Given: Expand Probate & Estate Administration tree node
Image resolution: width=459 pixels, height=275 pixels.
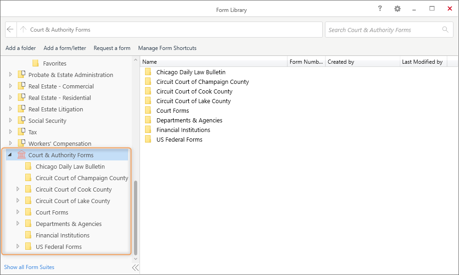Looking at the screenshot, I should coord(11,75).
